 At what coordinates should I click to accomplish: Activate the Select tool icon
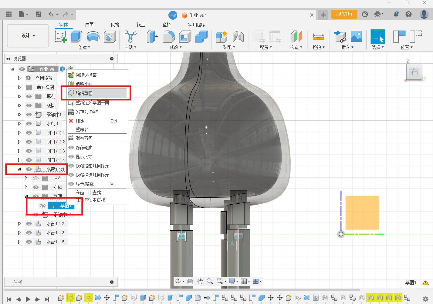[378, 37]
